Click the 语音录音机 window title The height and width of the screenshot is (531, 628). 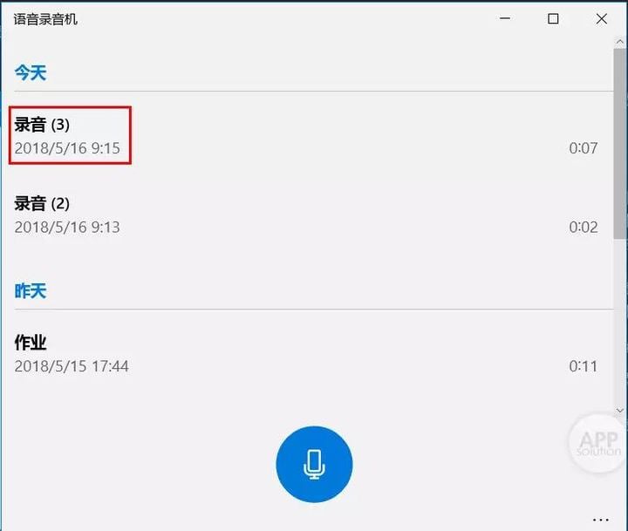(45, 19)
